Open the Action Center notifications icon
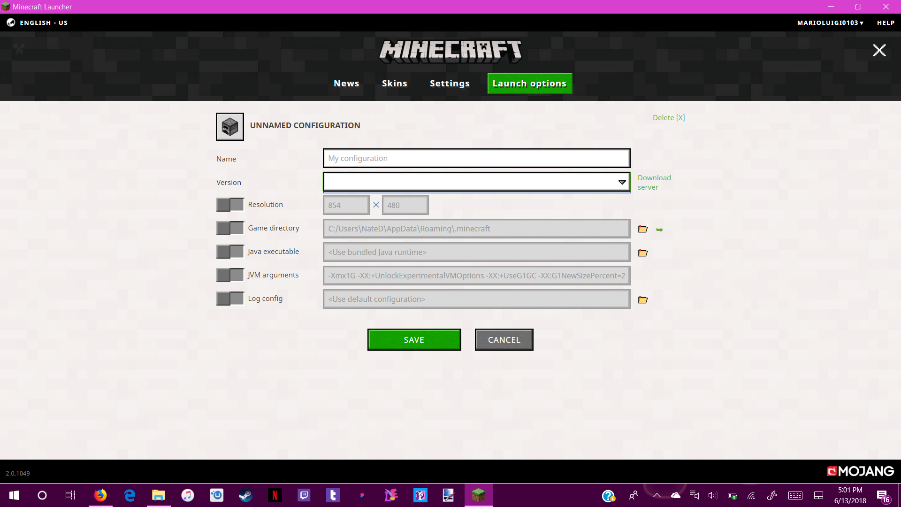This screenshot has width=901, height=507. (882, 496)
